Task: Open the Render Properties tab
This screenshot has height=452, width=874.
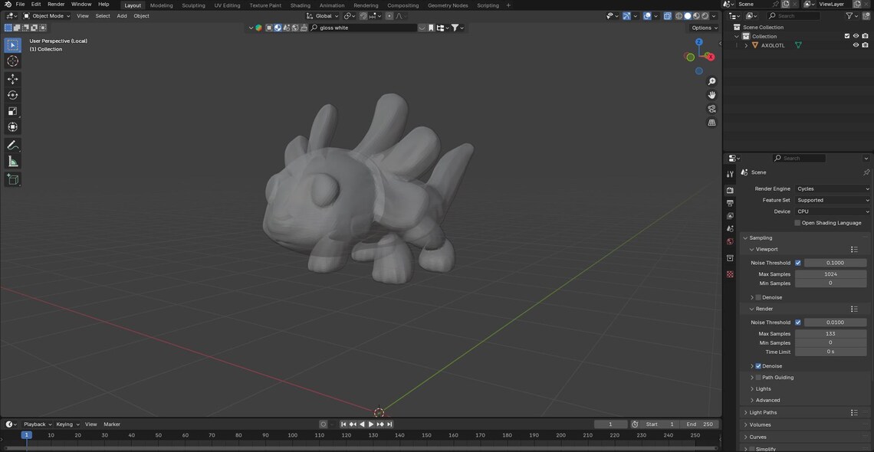Action: [729, 189]
